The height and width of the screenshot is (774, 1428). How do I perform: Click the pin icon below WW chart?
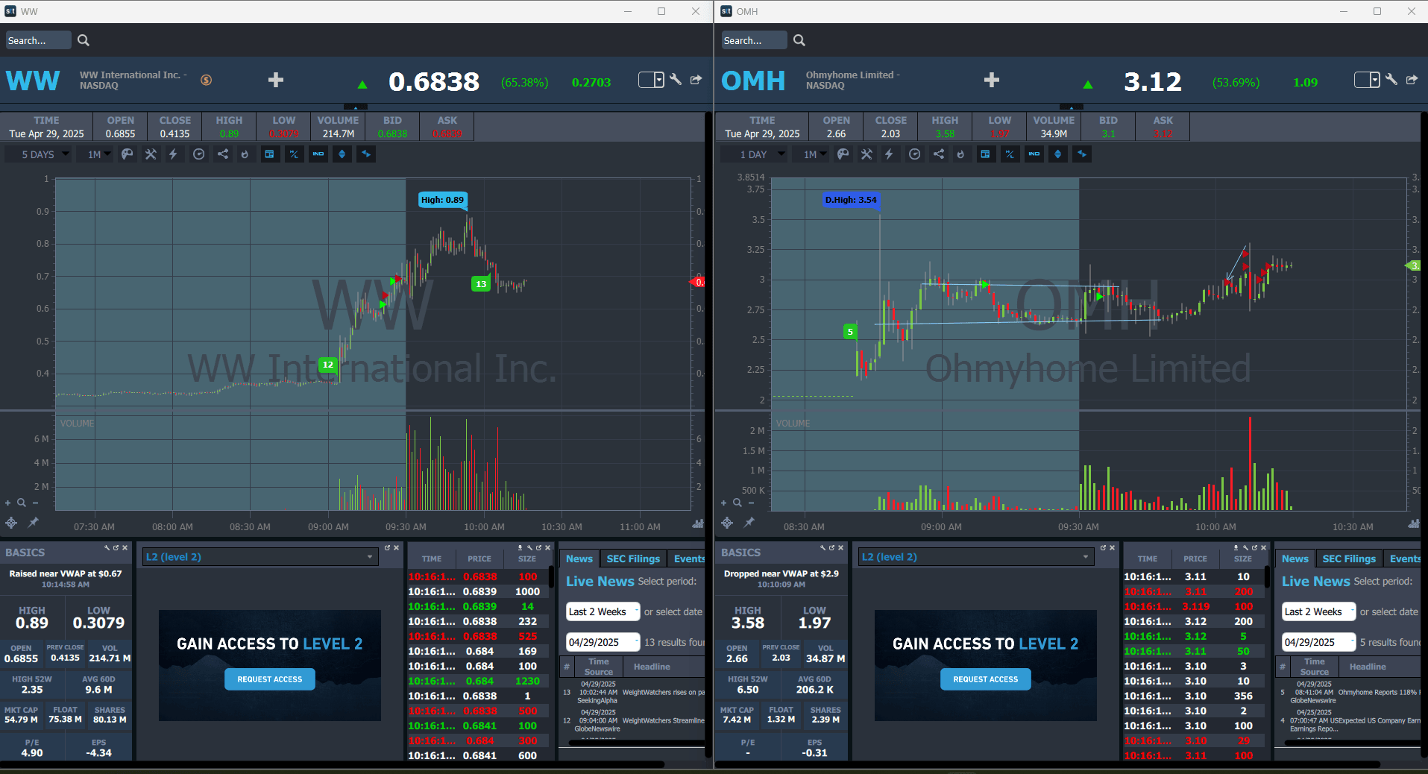(34, 523)
